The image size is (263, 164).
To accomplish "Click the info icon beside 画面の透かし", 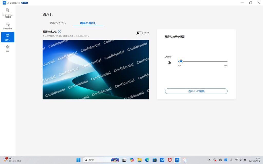I will [60, 32].
